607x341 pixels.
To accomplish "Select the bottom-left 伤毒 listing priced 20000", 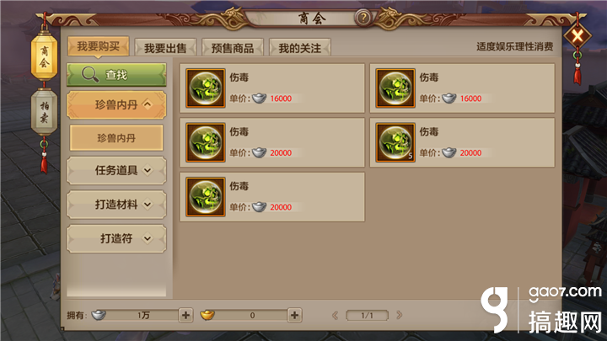I will 272,197.
